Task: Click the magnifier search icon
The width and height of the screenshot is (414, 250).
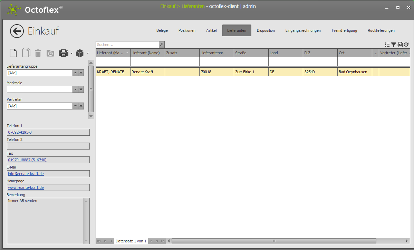Action: tap(162, 45)
